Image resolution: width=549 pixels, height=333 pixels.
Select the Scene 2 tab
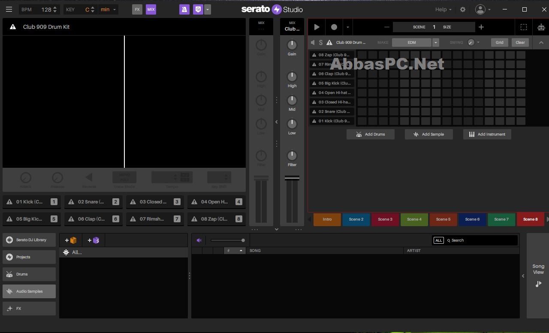(356, 219)
